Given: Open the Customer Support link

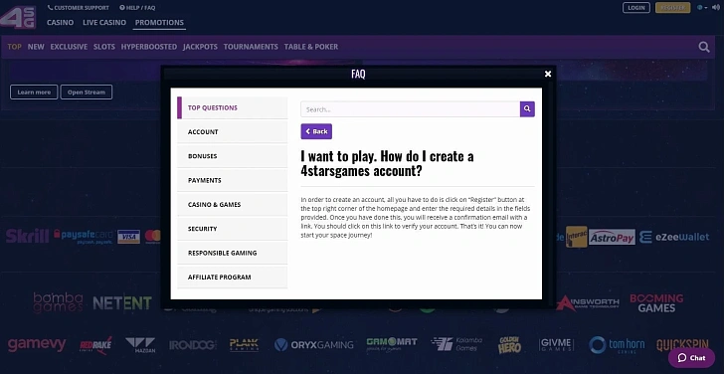Looking at the screenshot, I should (79, 8).
